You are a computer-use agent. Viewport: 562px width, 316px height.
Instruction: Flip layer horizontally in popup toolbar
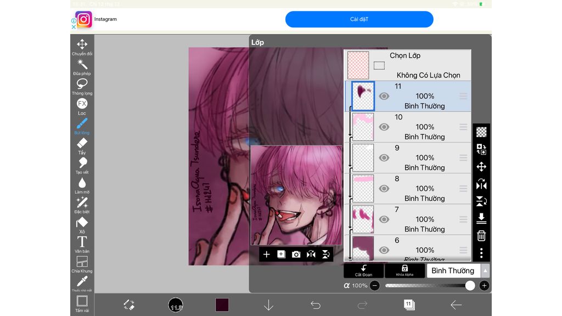(311, 255)
